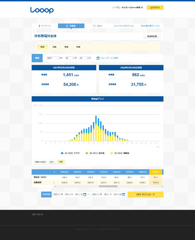Click 143.7 cell in generation row
Screen dimensions: 195x240
pos(77,177)
